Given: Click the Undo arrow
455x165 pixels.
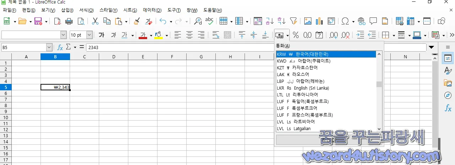Looking at the screenshot, I should tap(163, 21).
